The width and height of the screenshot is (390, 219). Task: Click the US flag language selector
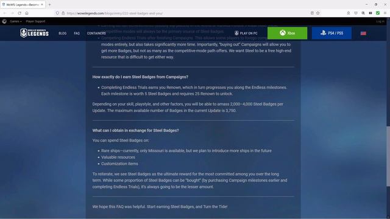(x=363, y=33)
